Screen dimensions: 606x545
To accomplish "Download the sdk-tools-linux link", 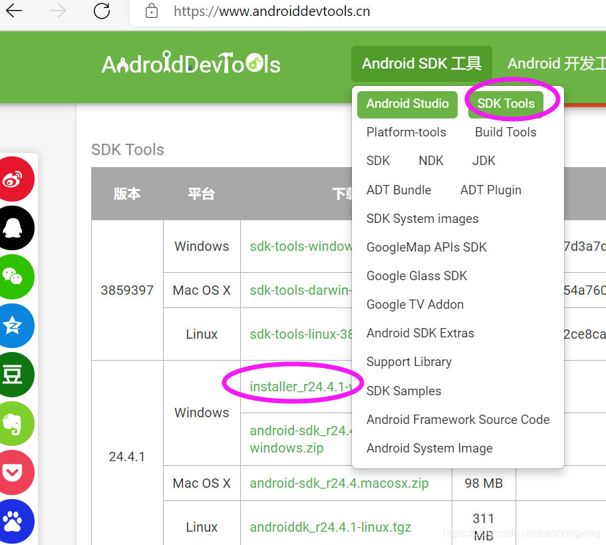I will coord(301,334).
